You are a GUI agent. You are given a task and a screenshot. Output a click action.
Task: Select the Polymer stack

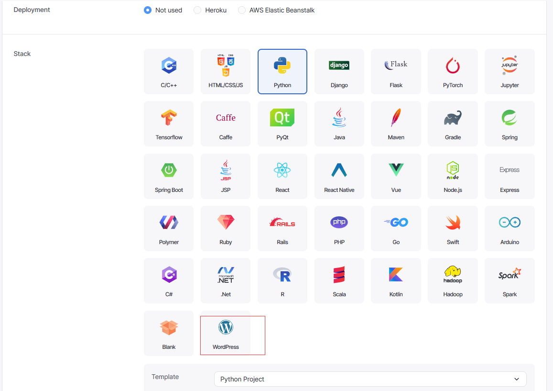(x=169, y=229)
